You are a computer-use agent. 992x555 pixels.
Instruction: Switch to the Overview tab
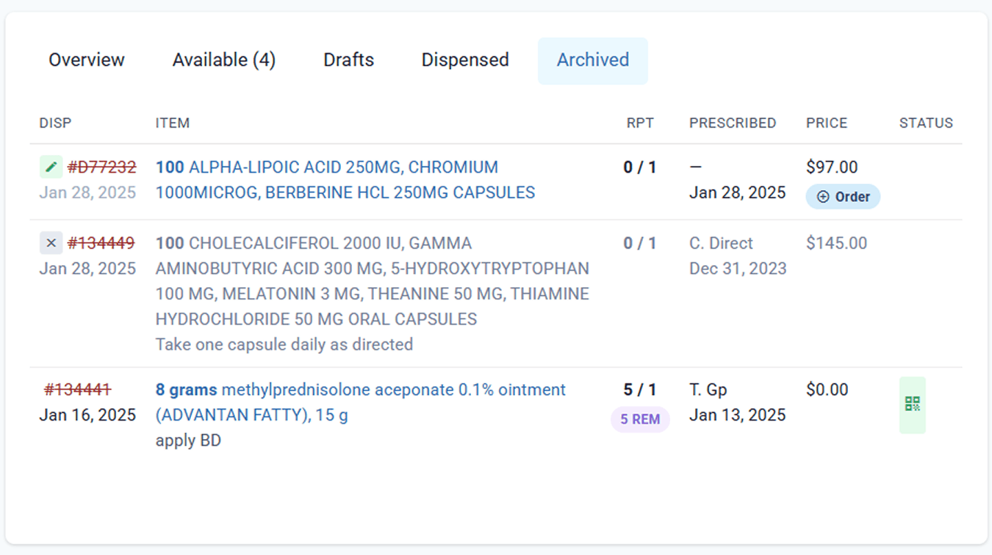(x=87, y=60)
